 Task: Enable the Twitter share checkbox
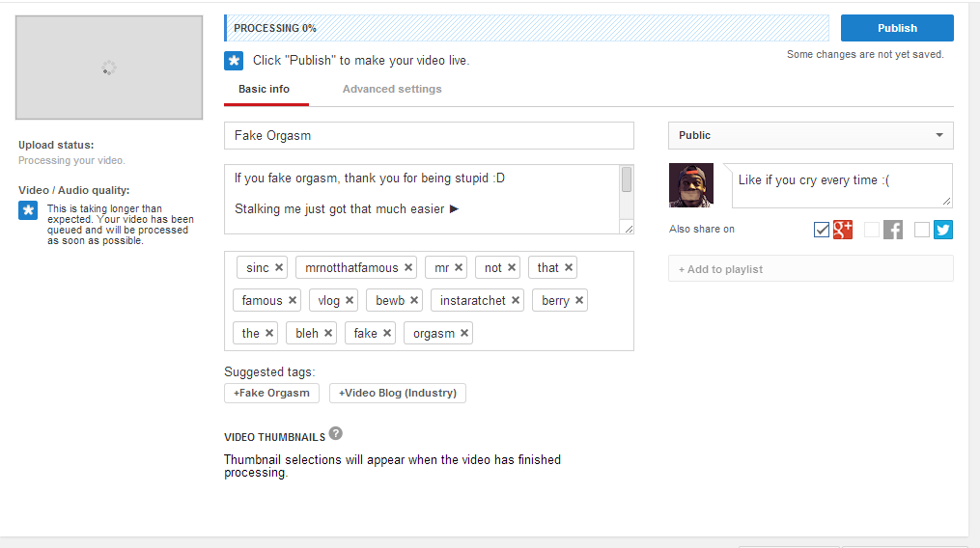(921, 230)
